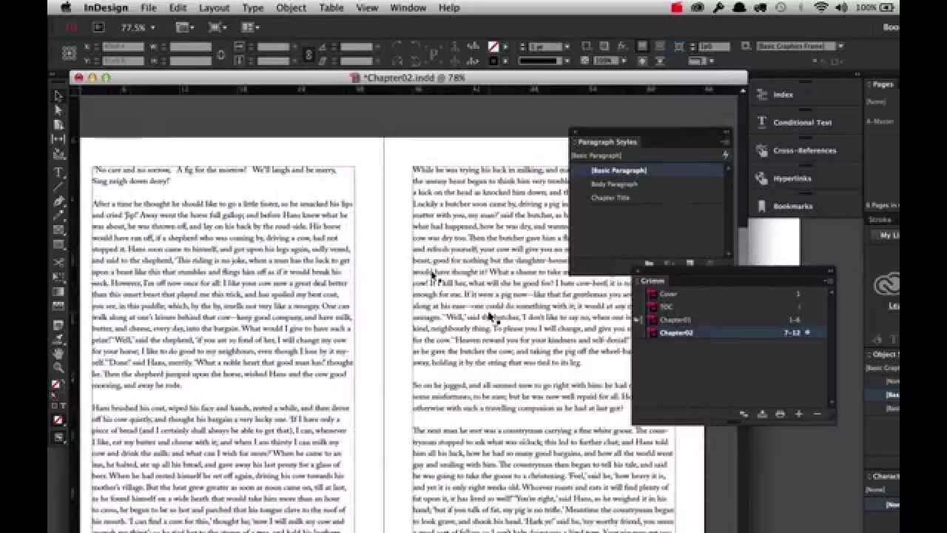Click the Print Book icon
The image size is (947, 533).
click(780, 415)
